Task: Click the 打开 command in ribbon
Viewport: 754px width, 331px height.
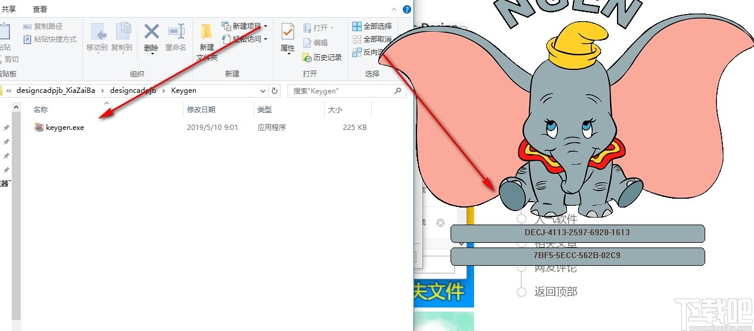Action: click(318, 28)
